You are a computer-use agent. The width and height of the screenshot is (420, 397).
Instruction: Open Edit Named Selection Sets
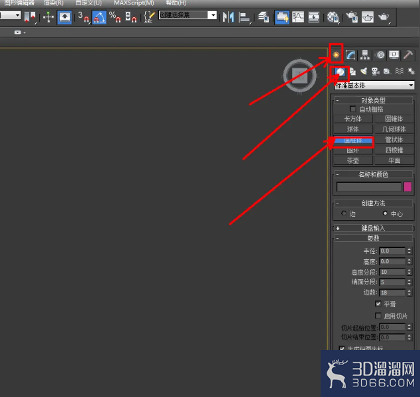(x=149, y=17)
